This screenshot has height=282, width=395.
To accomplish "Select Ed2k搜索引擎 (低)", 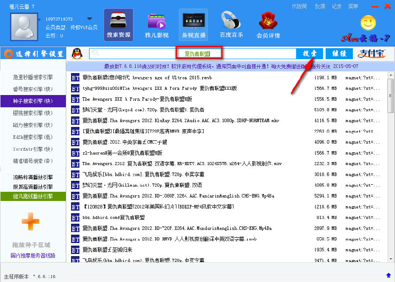I will [x=33, y=137].
